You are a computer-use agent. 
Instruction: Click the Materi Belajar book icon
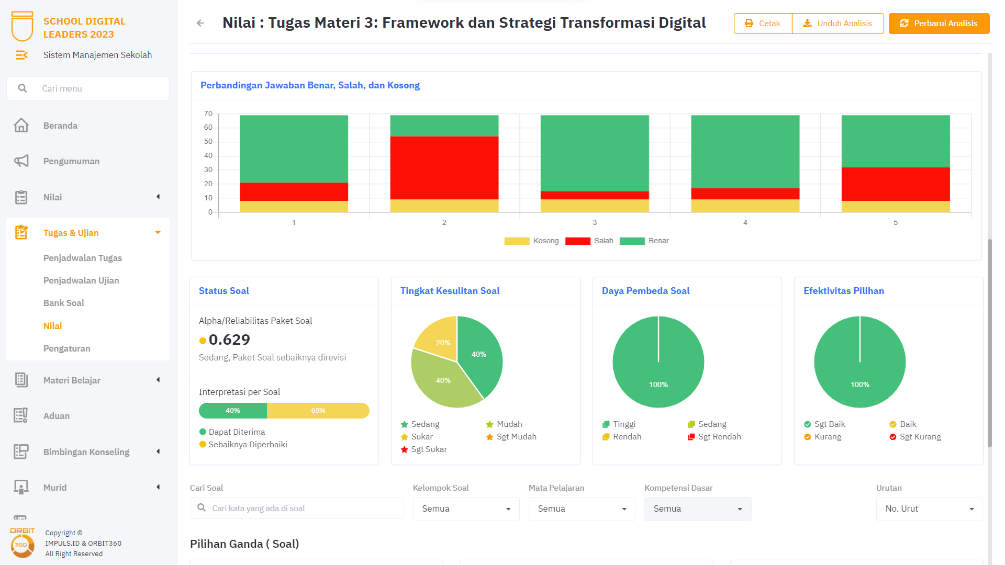[21, 380]
